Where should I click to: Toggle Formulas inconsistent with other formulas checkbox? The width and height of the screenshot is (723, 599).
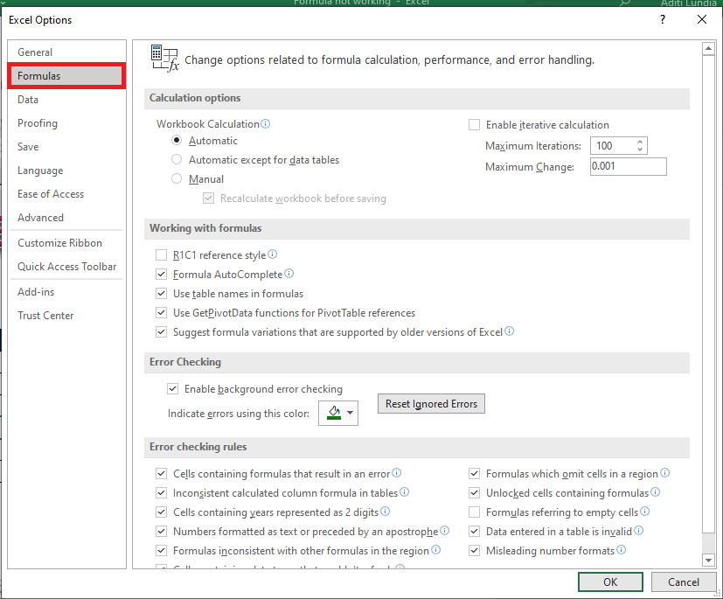161,550
